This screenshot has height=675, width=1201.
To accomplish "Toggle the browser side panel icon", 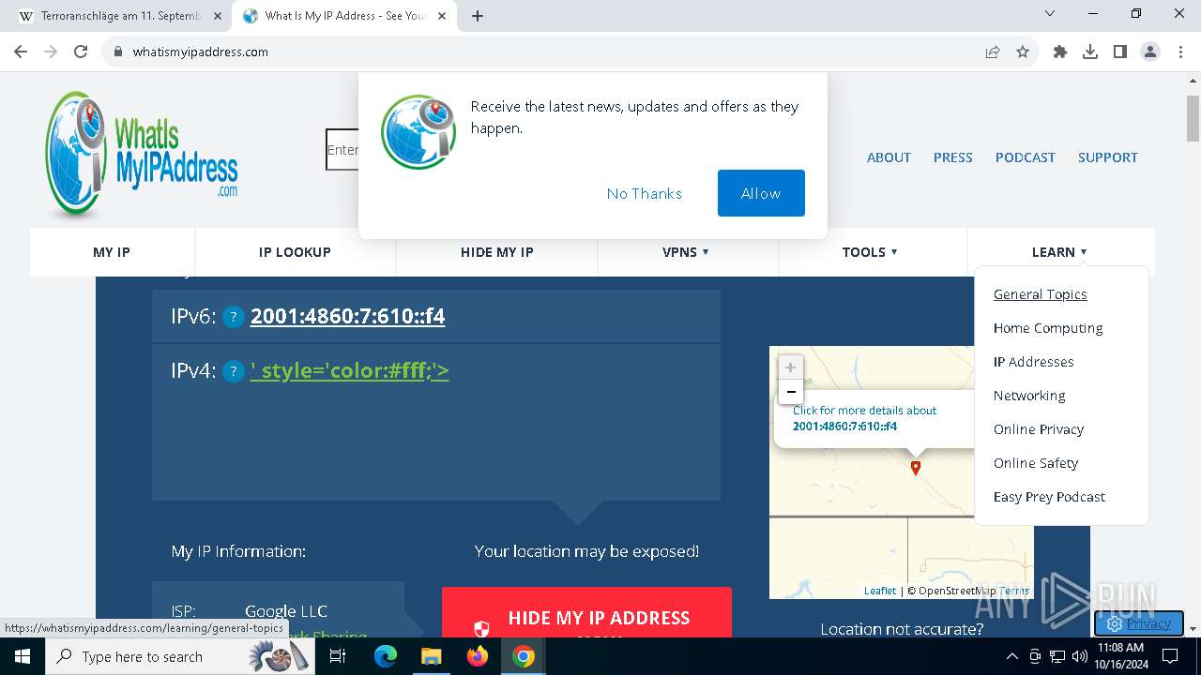I will click(1120, 52).
